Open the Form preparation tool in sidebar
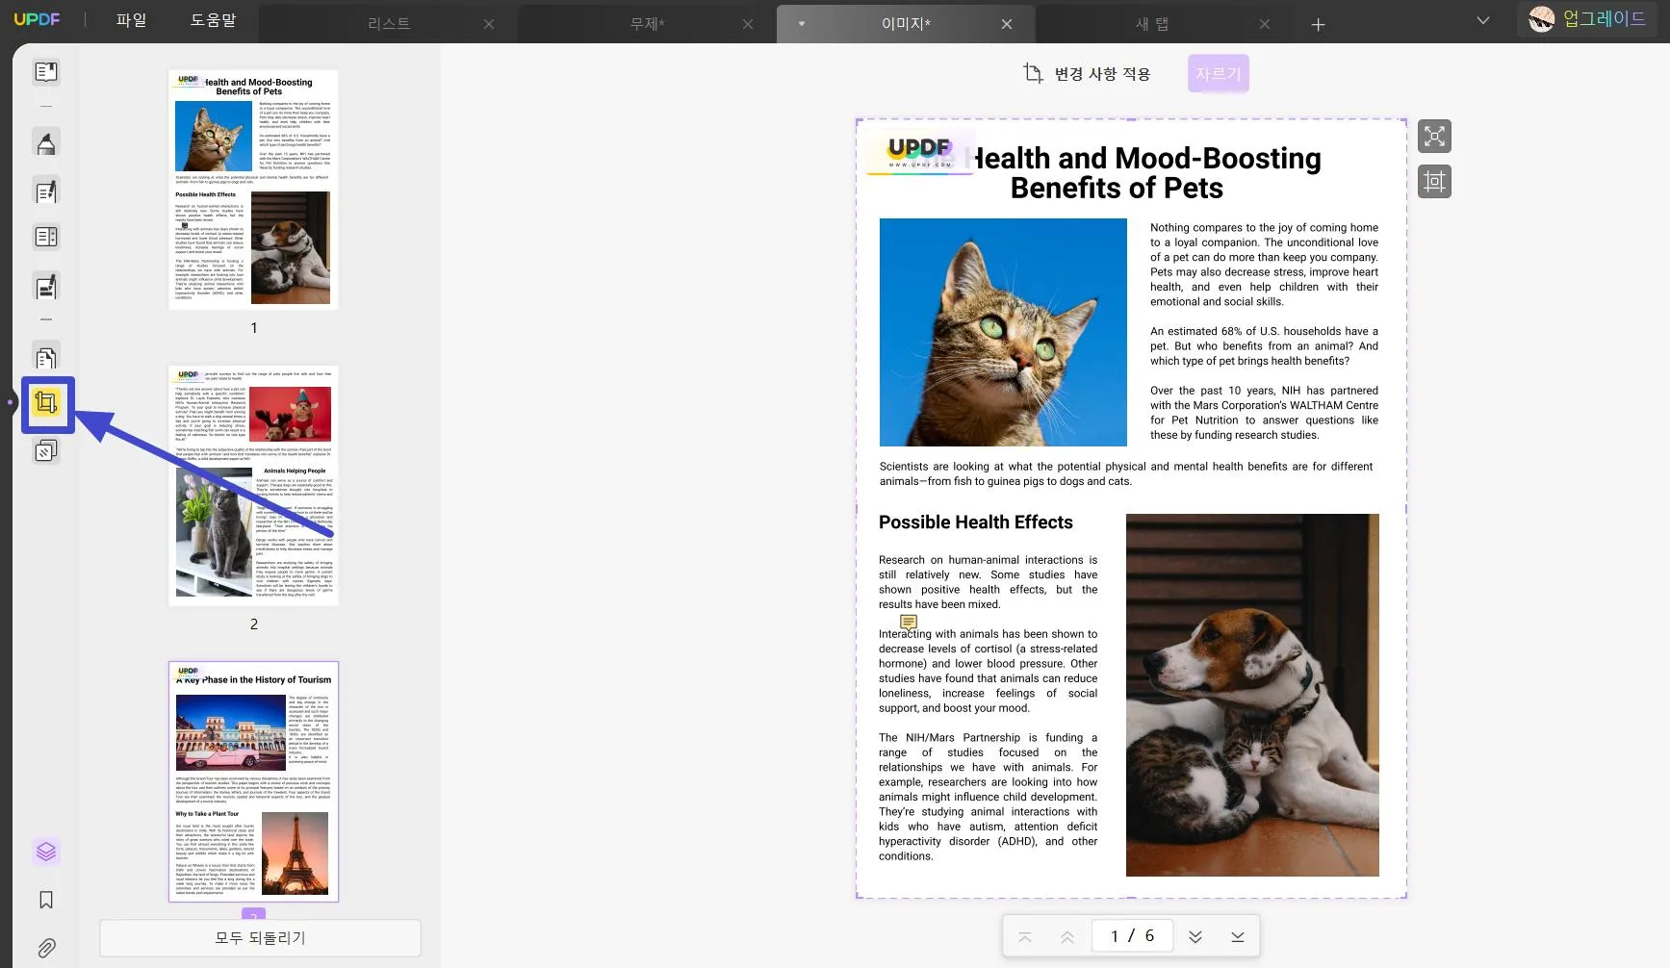 click(45, 237)
